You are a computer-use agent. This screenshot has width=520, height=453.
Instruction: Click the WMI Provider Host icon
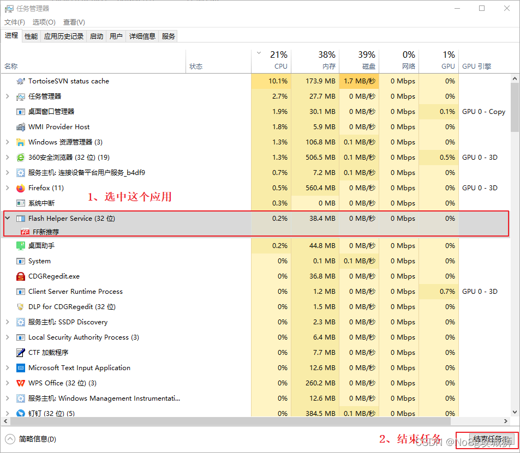click(21, 127)
